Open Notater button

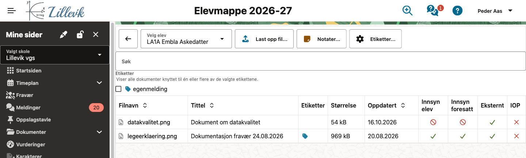[x=321, y=39]
